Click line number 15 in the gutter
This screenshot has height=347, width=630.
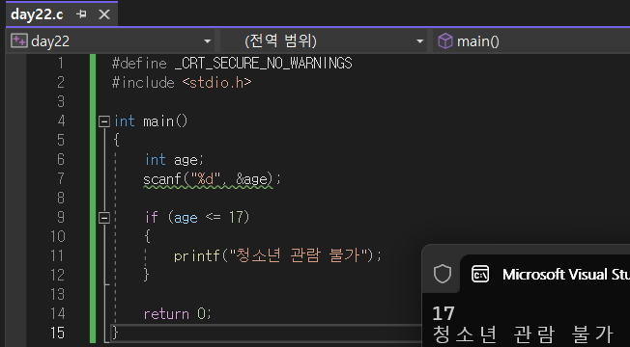click(57, 333)
